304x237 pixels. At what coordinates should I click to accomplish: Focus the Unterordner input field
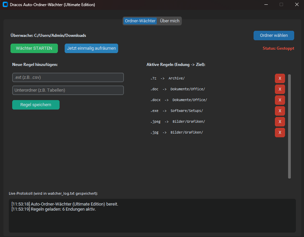coord(68,90)
